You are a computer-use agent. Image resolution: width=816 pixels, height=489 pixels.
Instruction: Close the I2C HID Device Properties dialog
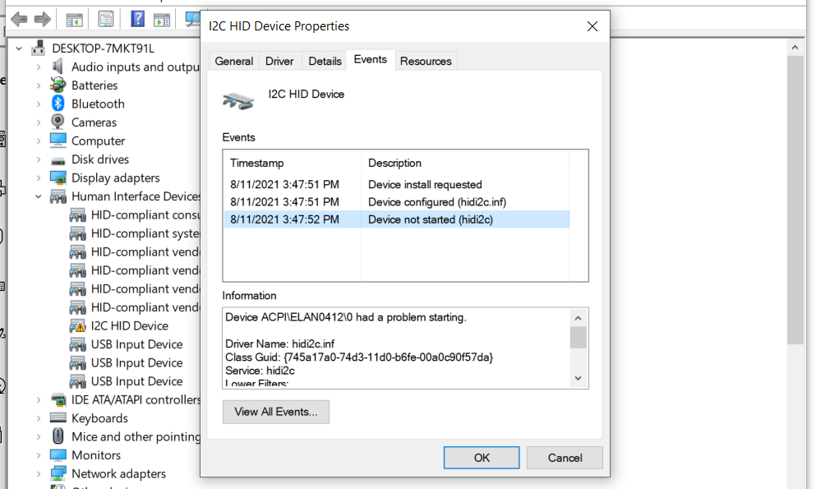(592, 26)
